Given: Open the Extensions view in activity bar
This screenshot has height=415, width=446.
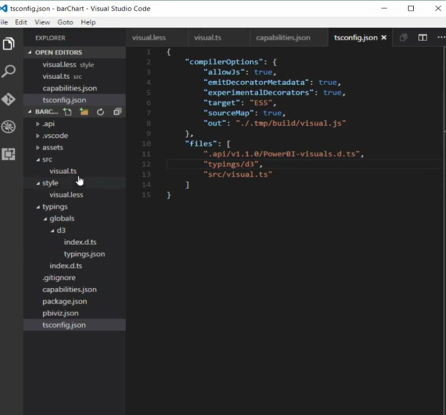Looking at the screenshot, I should pyautogui.click(x=8, y=155).
